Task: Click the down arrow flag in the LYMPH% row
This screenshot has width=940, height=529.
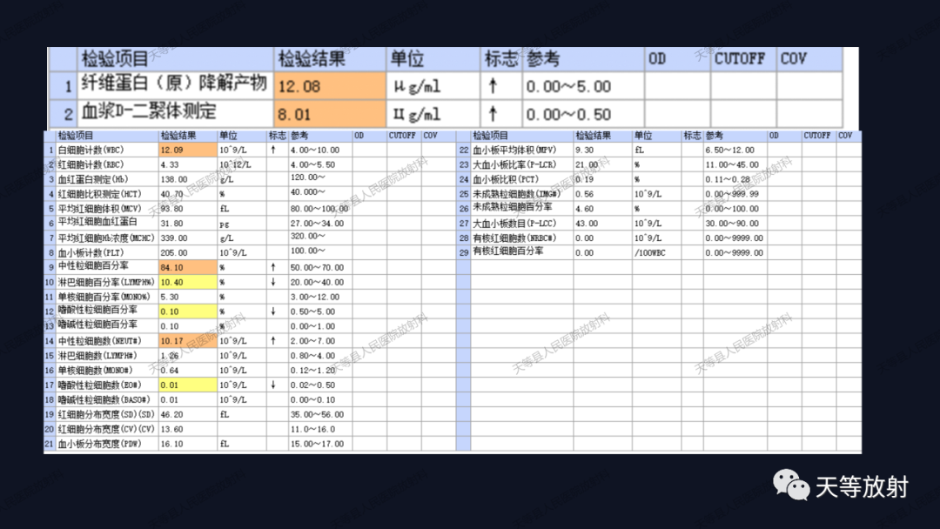Action: coord(273,282)
